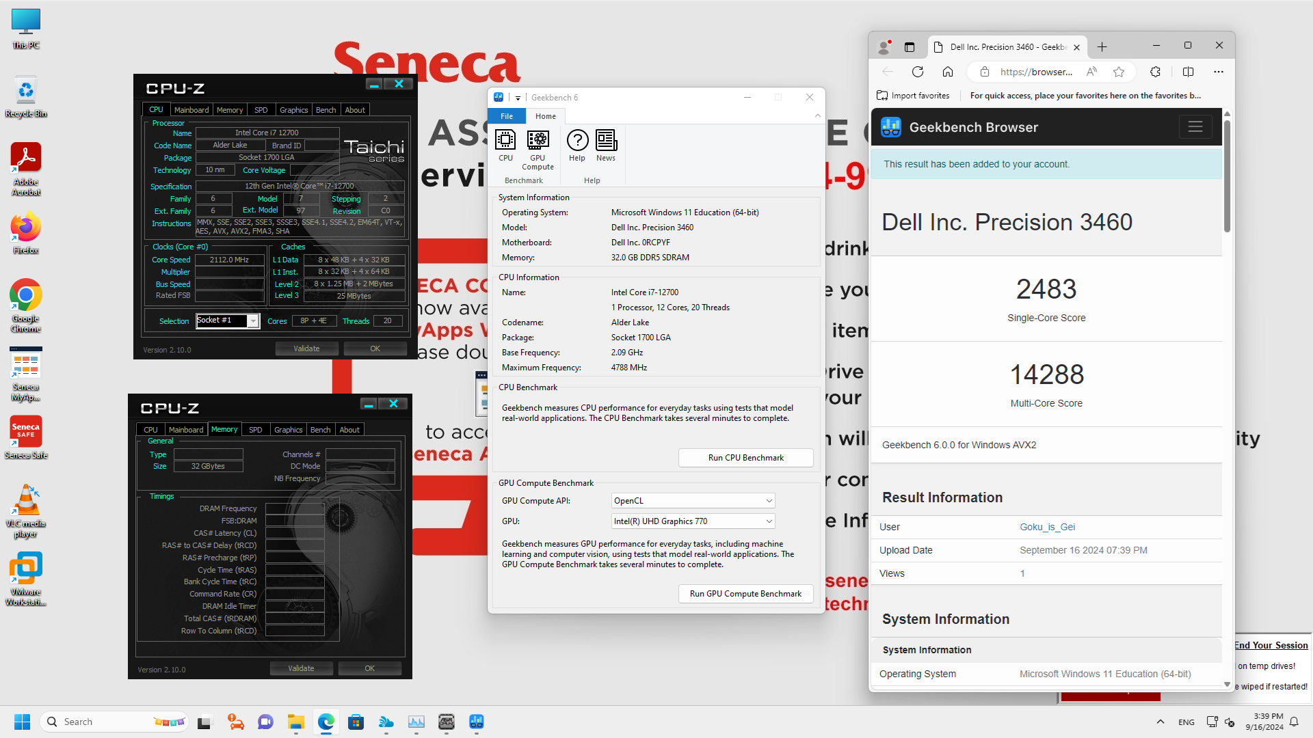The width and height of the screenshot is (1313, 738).
Task: Click Run CPU Benchmark button
Action: pos(745,458)
